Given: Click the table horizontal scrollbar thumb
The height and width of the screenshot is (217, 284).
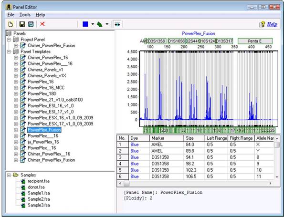Looking at the screenshot, I should tap(126, 184).
